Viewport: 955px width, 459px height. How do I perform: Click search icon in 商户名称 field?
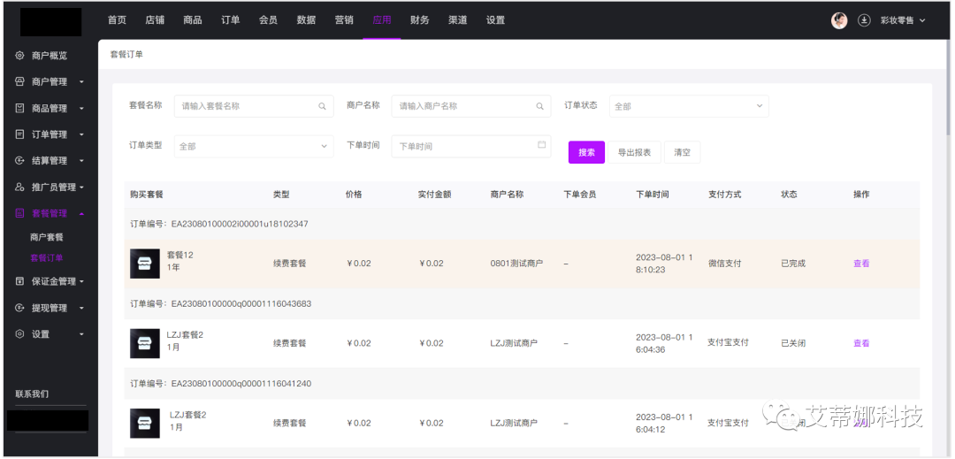pos(539,106)
